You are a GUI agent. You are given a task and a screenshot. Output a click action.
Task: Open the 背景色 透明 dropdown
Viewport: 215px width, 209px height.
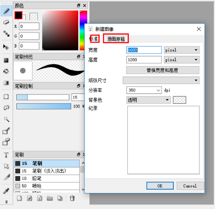tap(148, 100)
